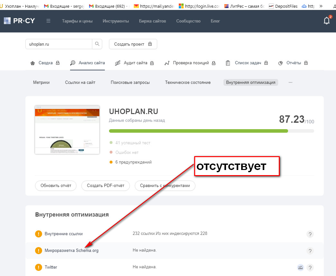Viewport: 336px width, 276px height.
Task: Open the ЛитРес bookmark
Action: 244,6
